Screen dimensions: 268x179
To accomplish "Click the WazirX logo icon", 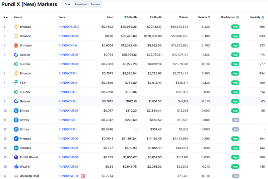I will tap(16, 167).
